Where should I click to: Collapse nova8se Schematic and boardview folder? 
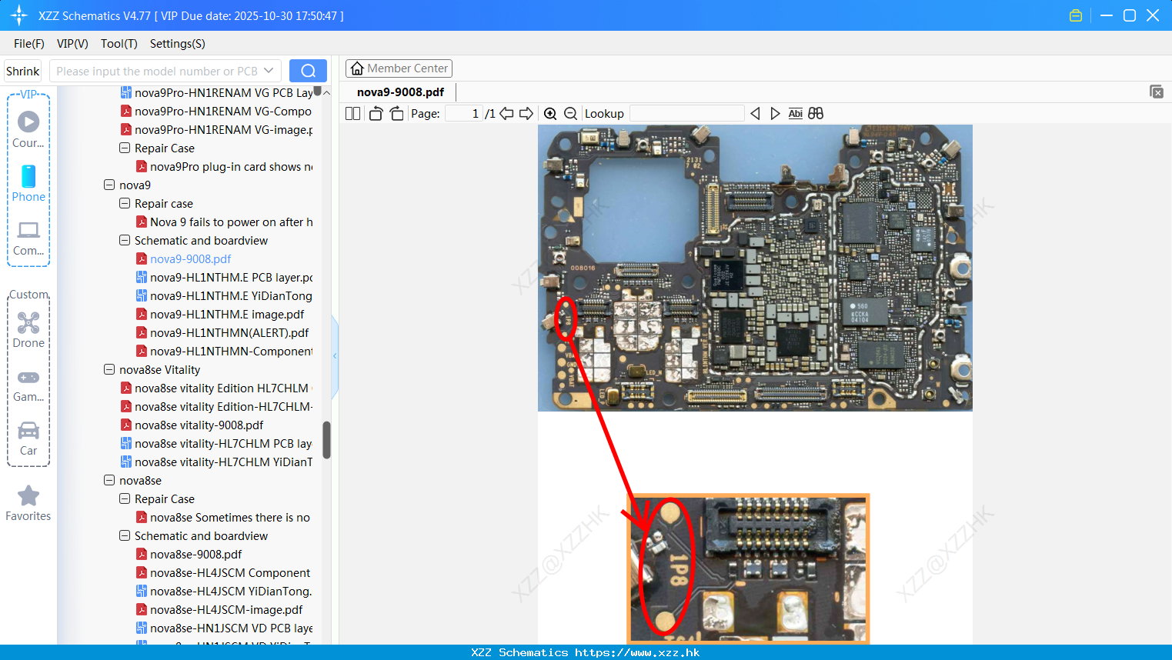tap(125, 535)
